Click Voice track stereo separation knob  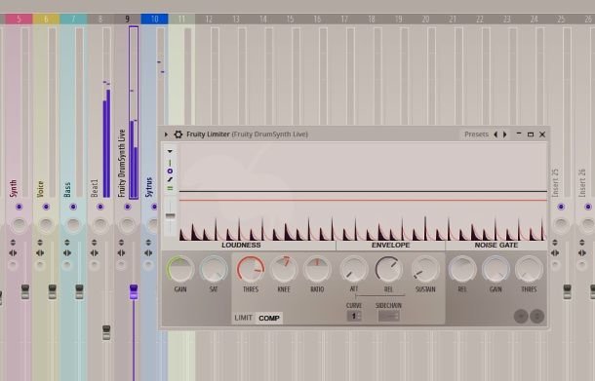(x=40, y=265)
